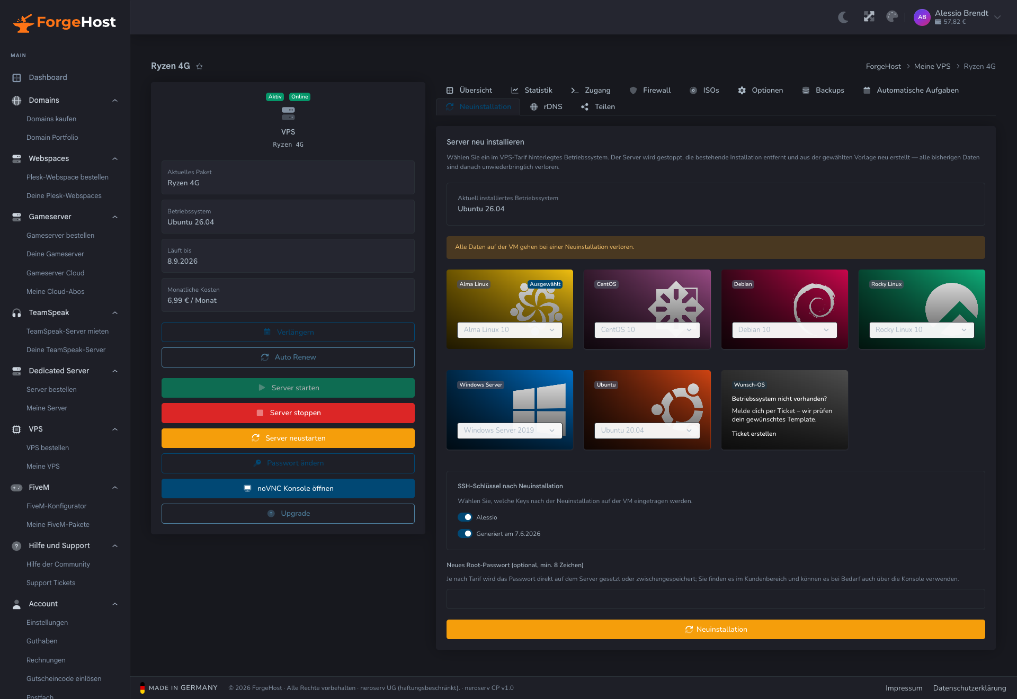
Task: Open the Debian 10 version dropdown
Action: click(784, 330)
